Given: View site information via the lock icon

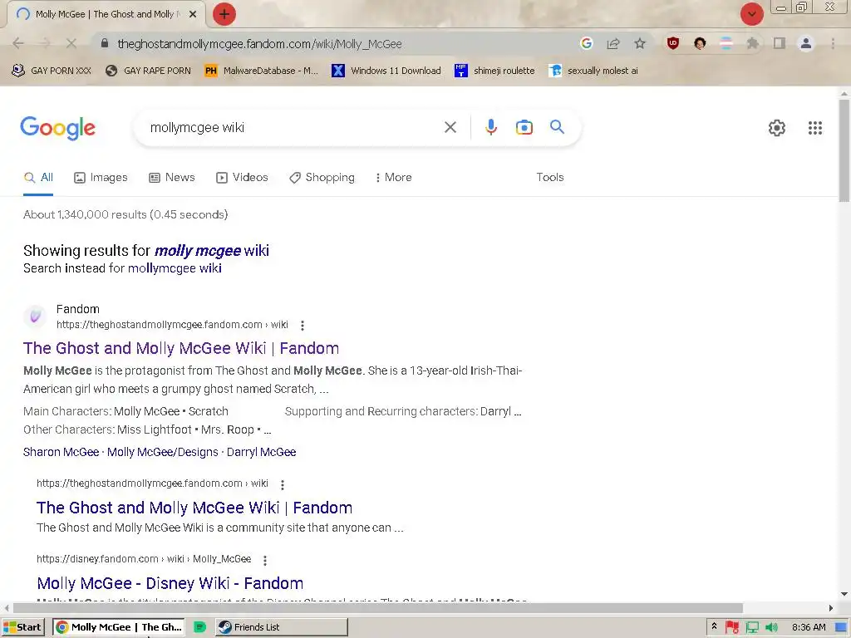Looking at the screenshot, I should (x=105, y=43).
